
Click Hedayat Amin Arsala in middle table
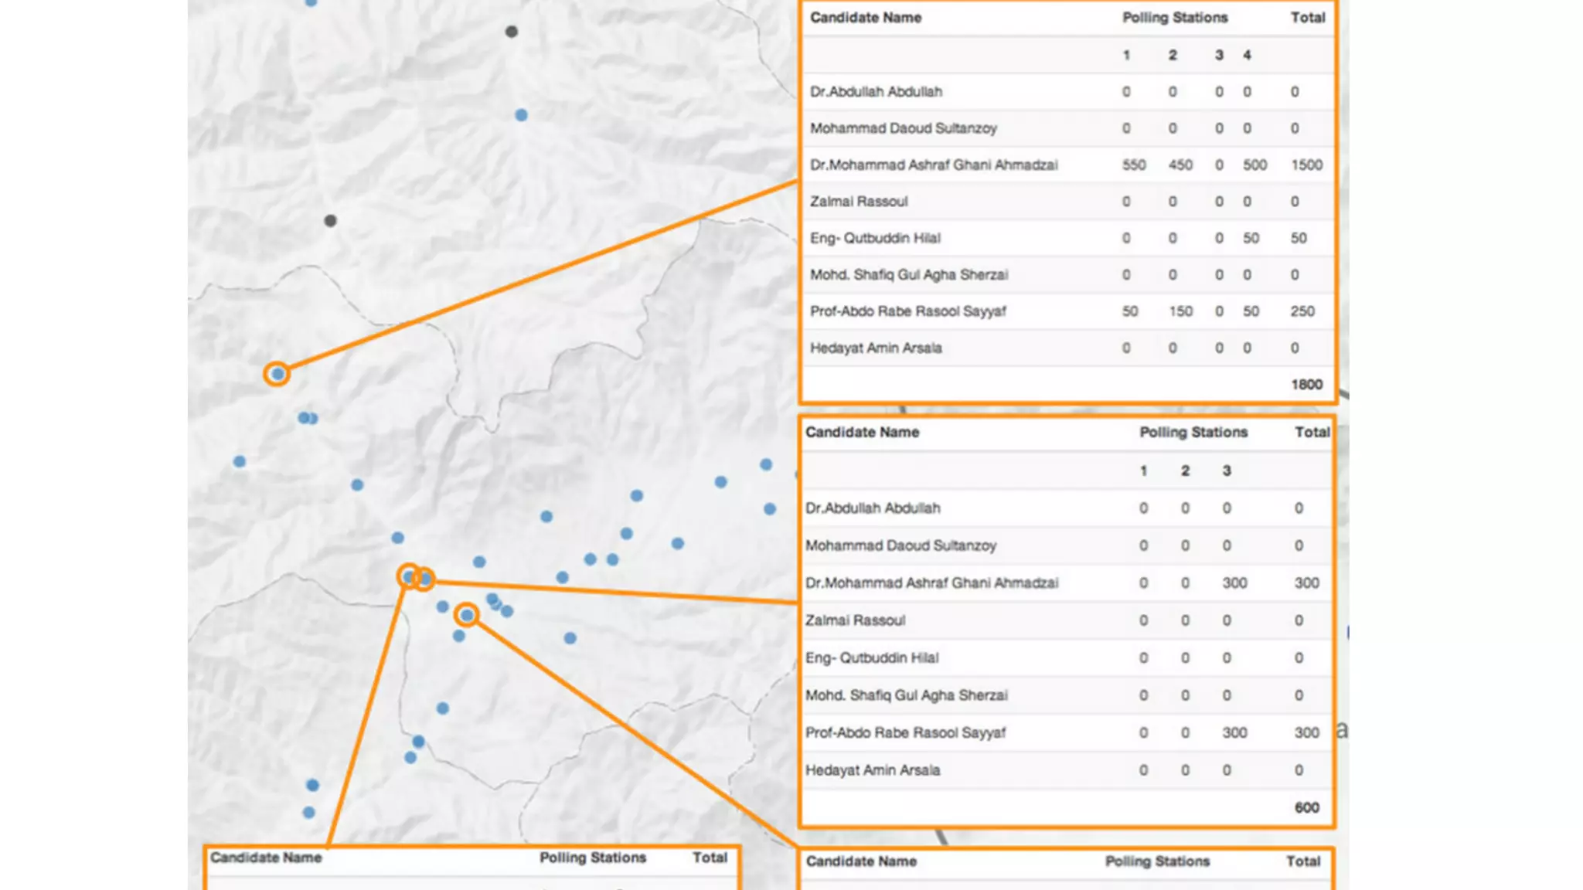point(873,770)
